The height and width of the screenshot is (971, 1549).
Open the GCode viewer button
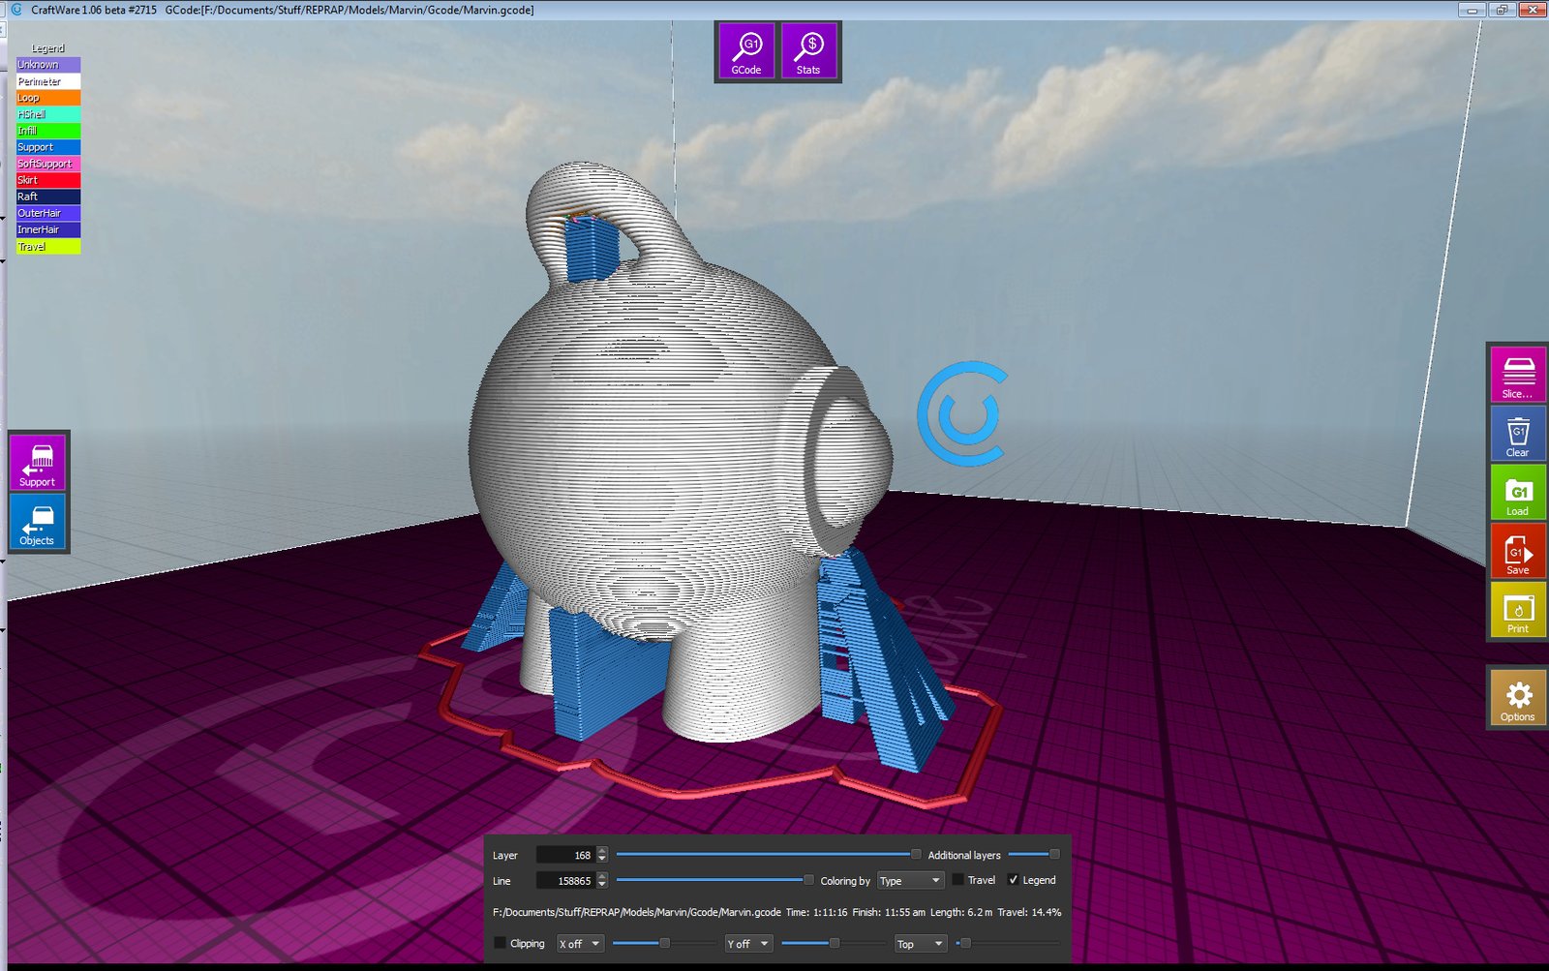click(x=745, y=51)
